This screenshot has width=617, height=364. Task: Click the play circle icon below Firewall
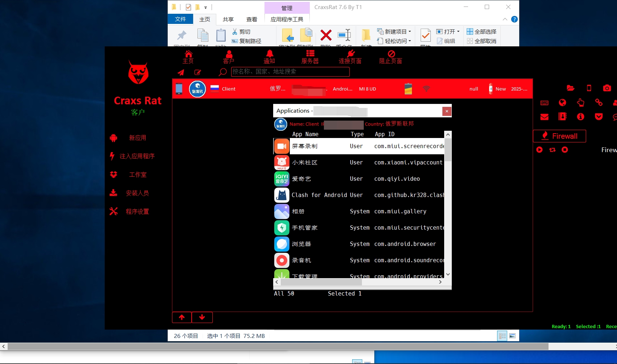(x=539, y=150)
